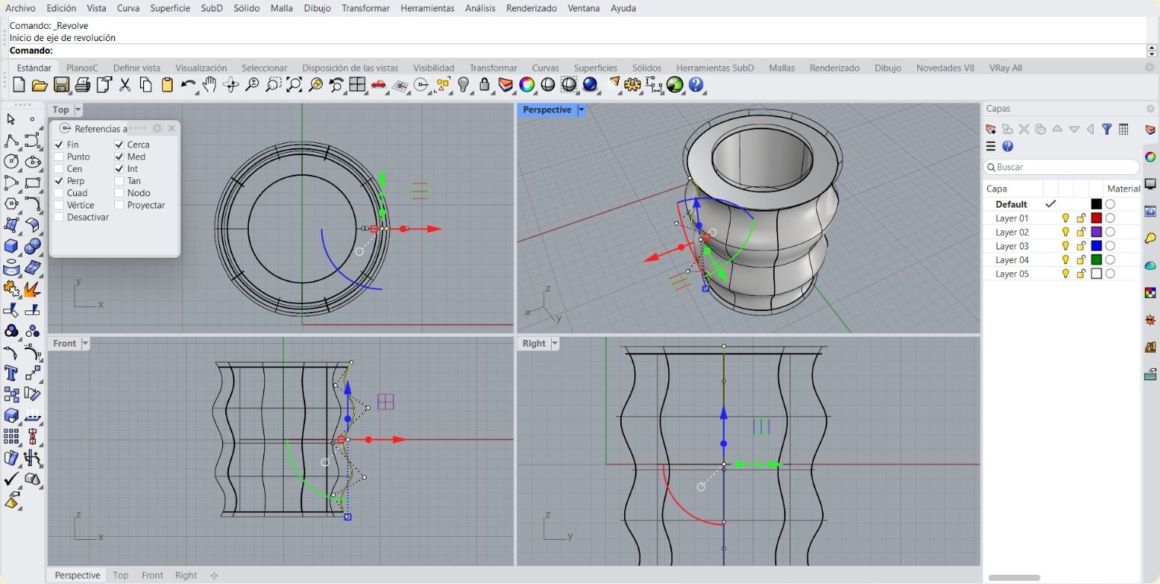This screenshot has height=584, width=1160.
Task: Open the toolbar tabs gear options menu
Action: tap(1150, 68)
